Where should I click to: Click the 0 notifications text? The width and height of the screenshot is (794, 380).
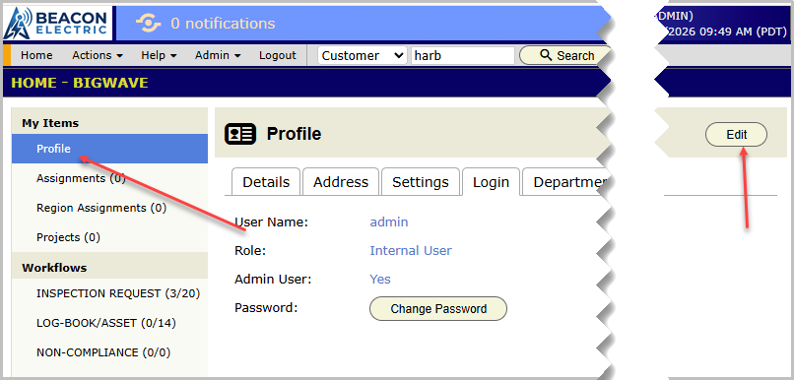point(223,24)
